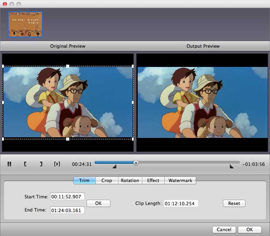Play the trimmed segment bracket-play icon
Screen dimensions: 270x236
coord(57,164)
